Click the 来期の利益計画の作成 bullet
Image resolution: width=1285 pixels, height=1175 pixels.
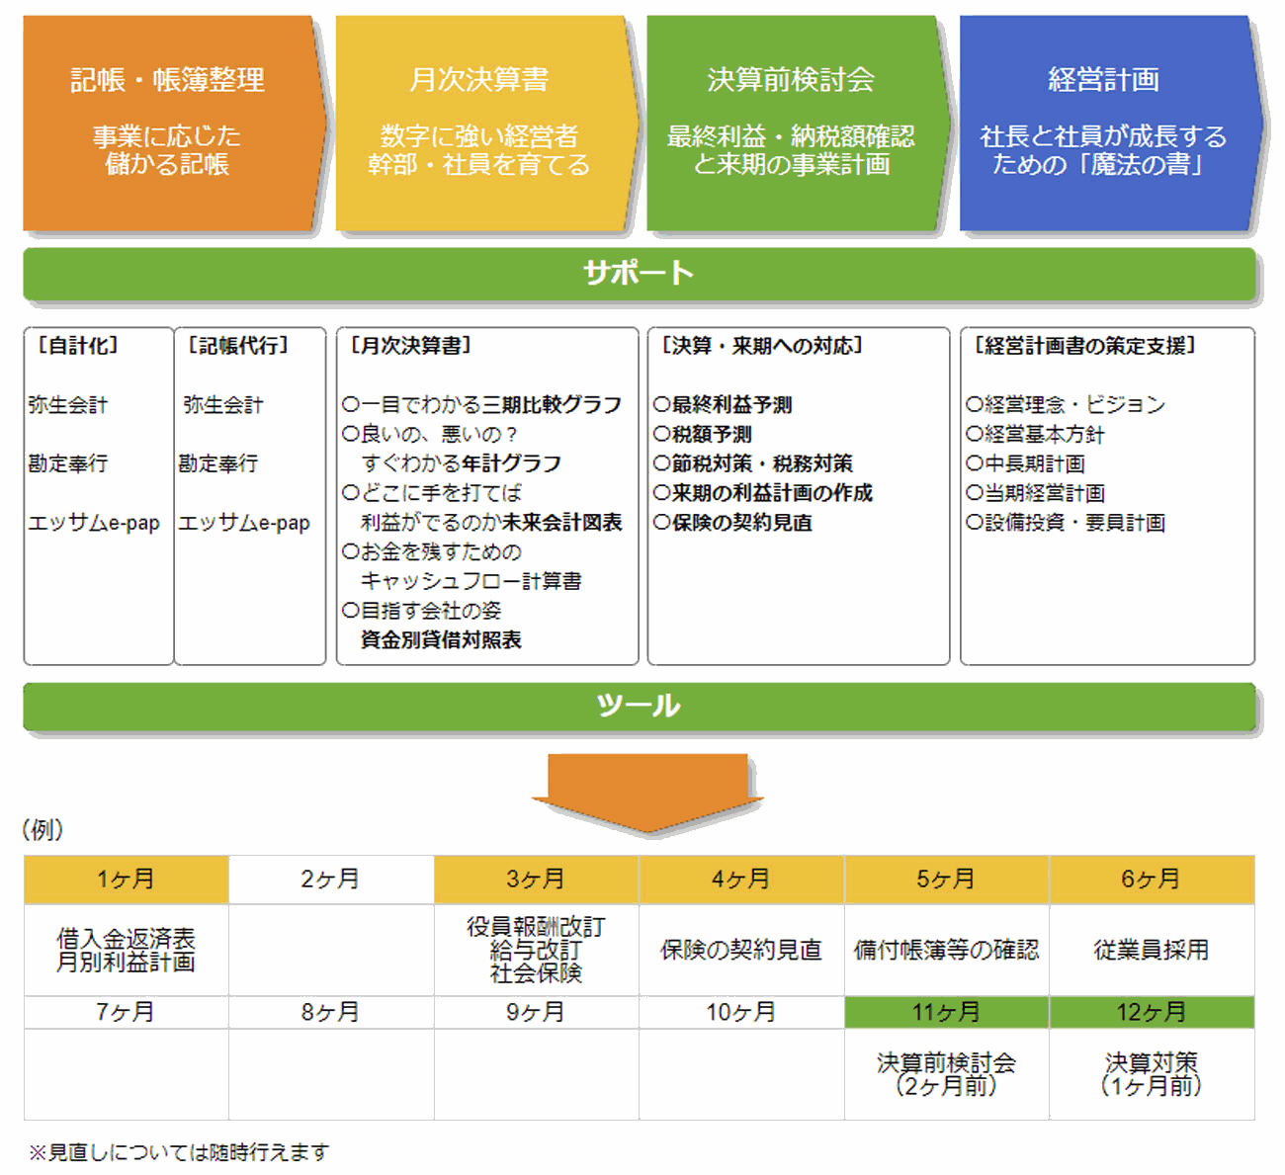click(x=763, y=493)
